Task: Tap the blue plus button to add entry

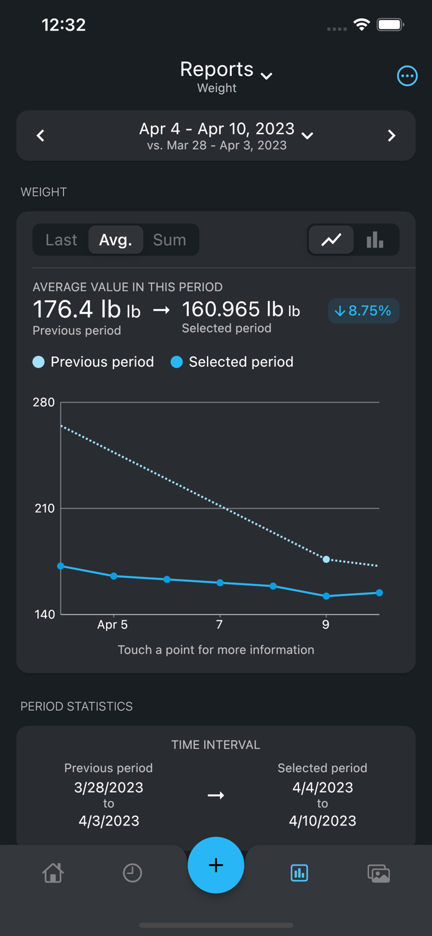Action: coord(216,865)
